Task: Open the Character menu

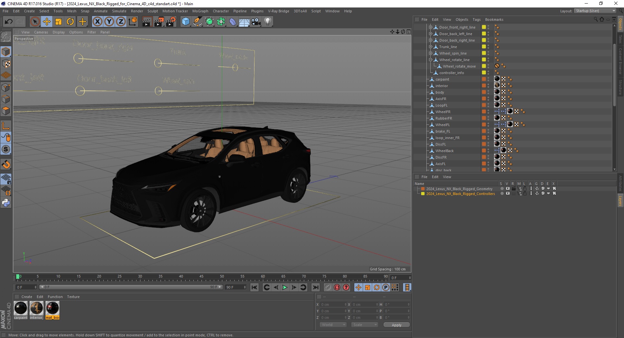Action: 221,11
